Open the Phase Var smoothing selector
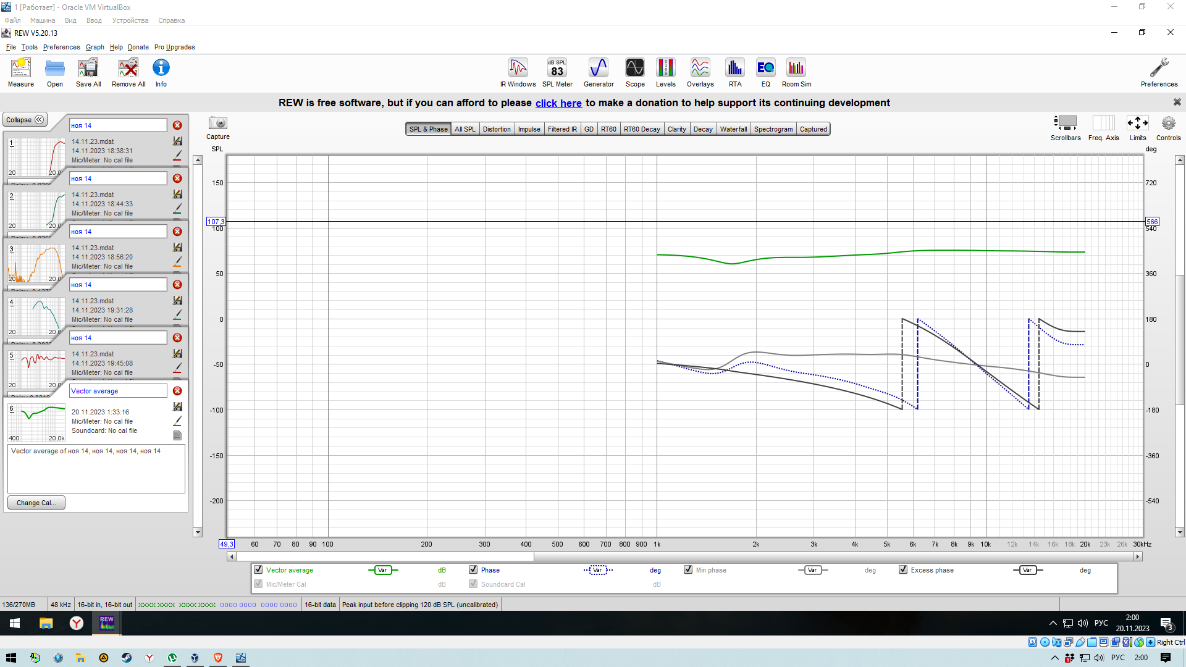The image size is (1186, 667). pyautogui.click(x=597, y=570)
